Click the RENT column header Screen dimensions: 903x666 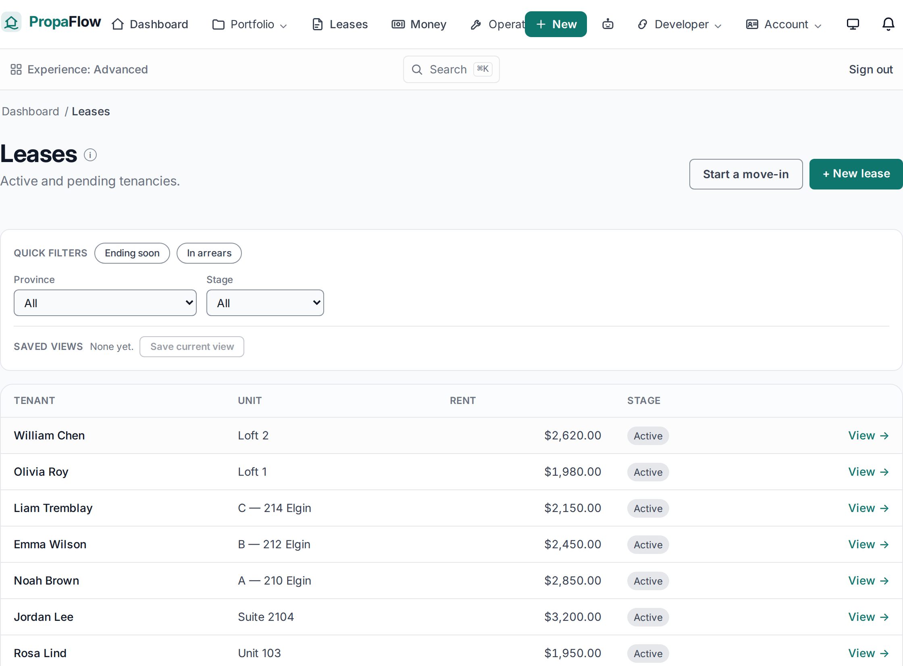[463, 401]
